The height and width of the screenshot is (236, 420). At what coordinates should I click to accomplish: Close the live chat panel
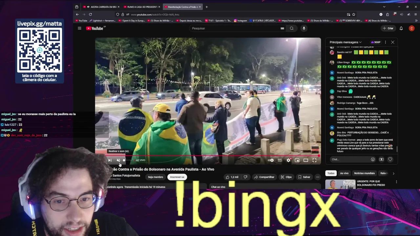392,42
